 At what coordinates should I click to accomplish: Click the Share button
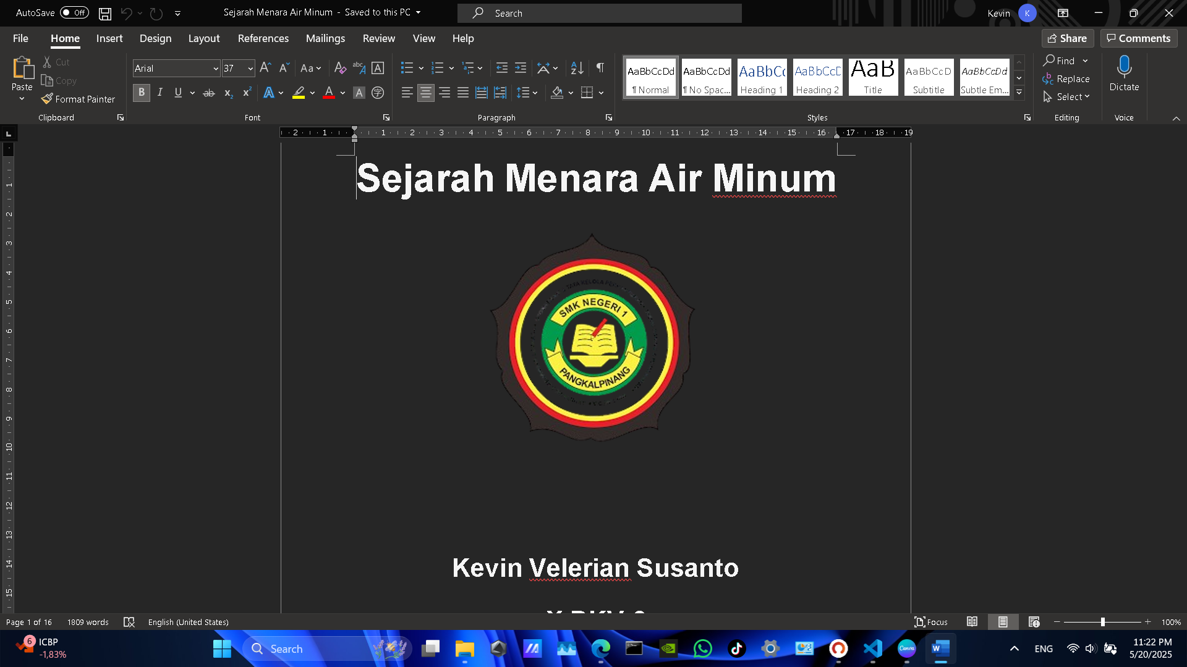(1068, 38)
